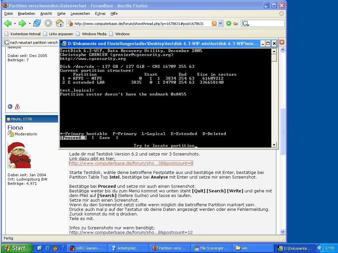Image resolution: width=338 pixels, height=253 pixels.
Task: Click Fiona's Santa cat avatar
Action: click(x=19, y=155)
